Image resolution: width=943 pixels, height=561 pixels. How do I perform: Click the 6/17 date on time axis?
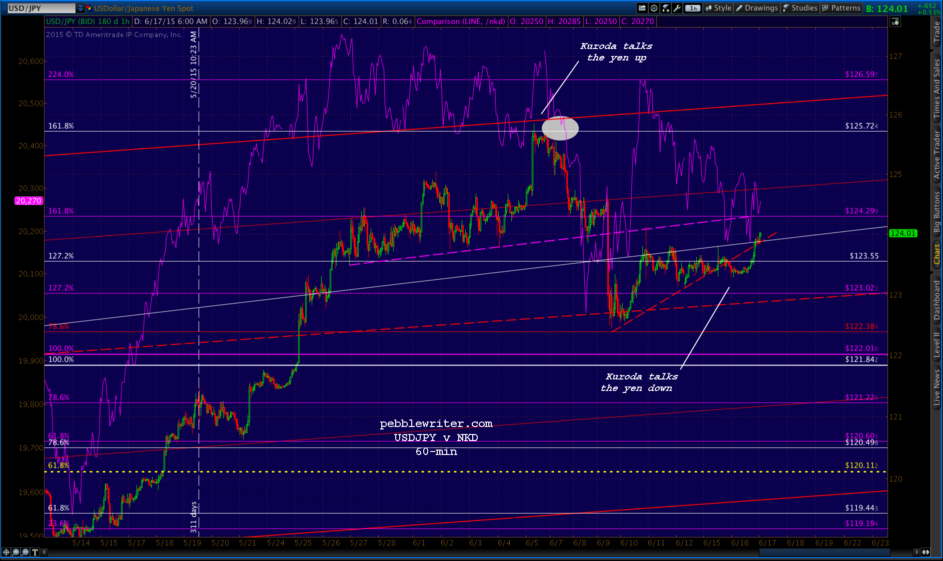tap(767, 543)
